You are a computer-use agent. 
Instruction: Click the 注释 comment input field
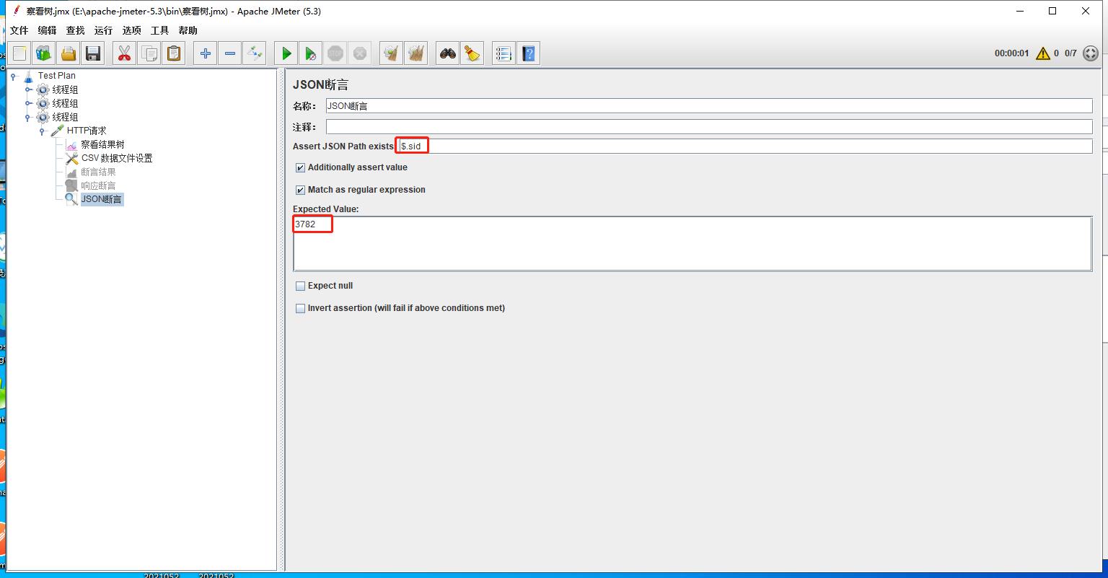(x=709, y=127)
